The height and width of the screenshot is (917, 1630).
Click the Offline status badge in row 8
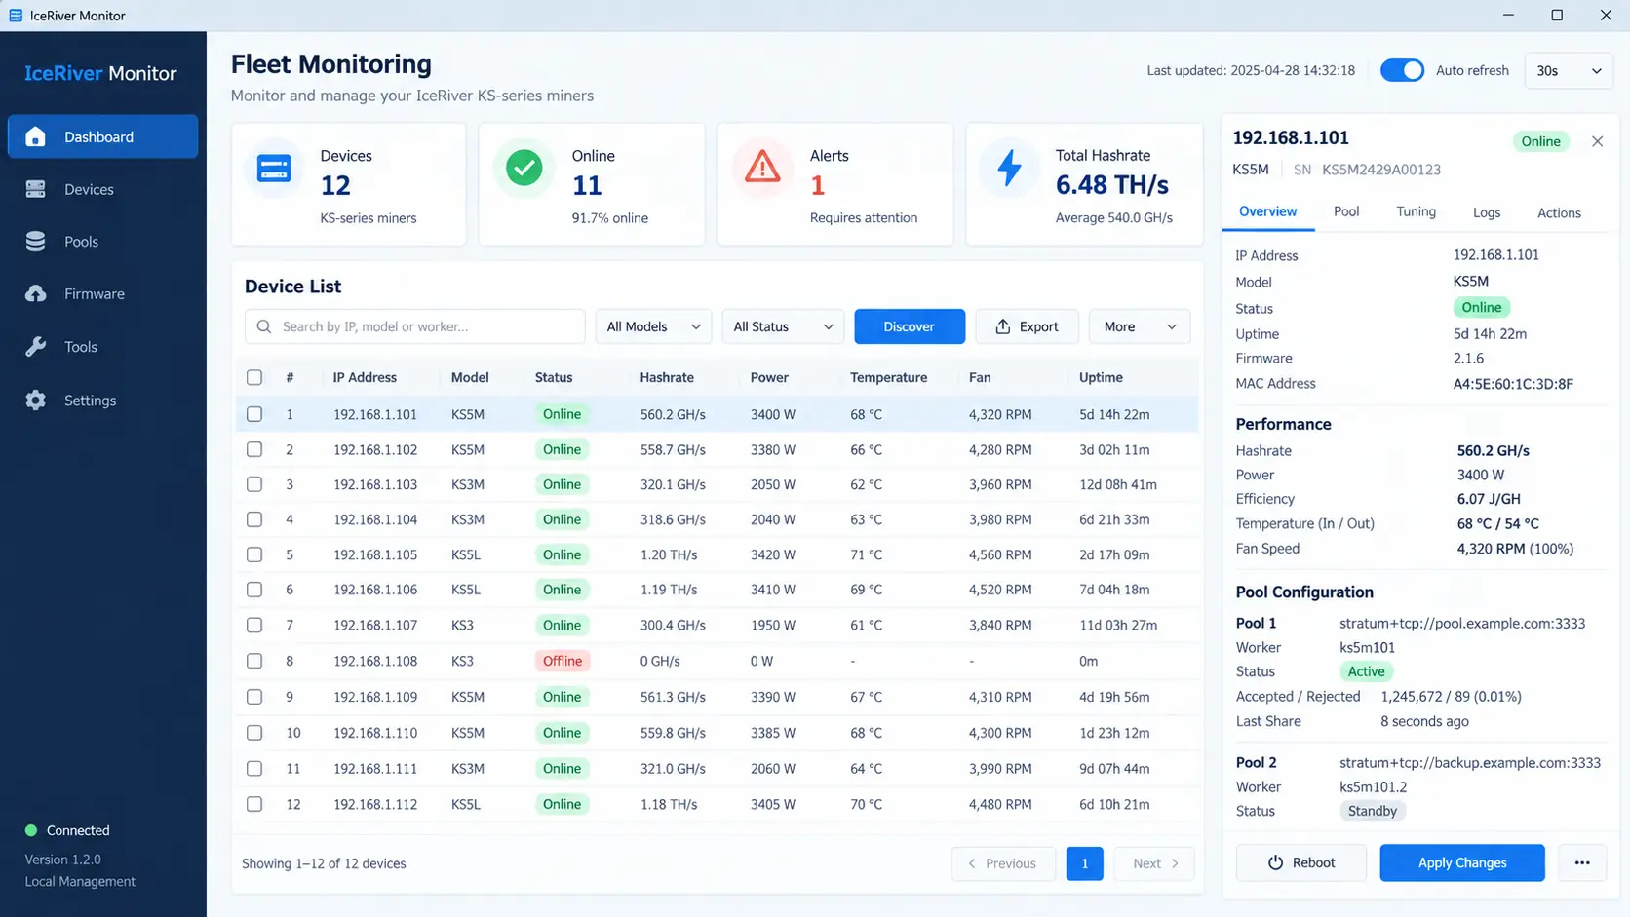coord(563,661)
